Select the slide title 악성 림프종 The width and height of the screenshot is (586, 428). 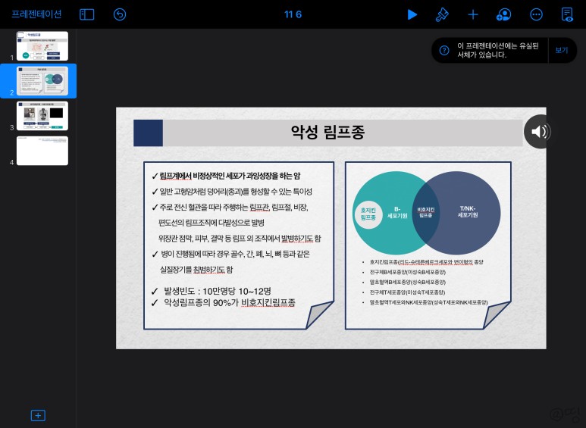coord(327,132)
